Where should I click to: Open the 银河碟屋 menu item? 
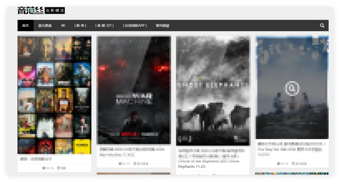pos(162,25)
